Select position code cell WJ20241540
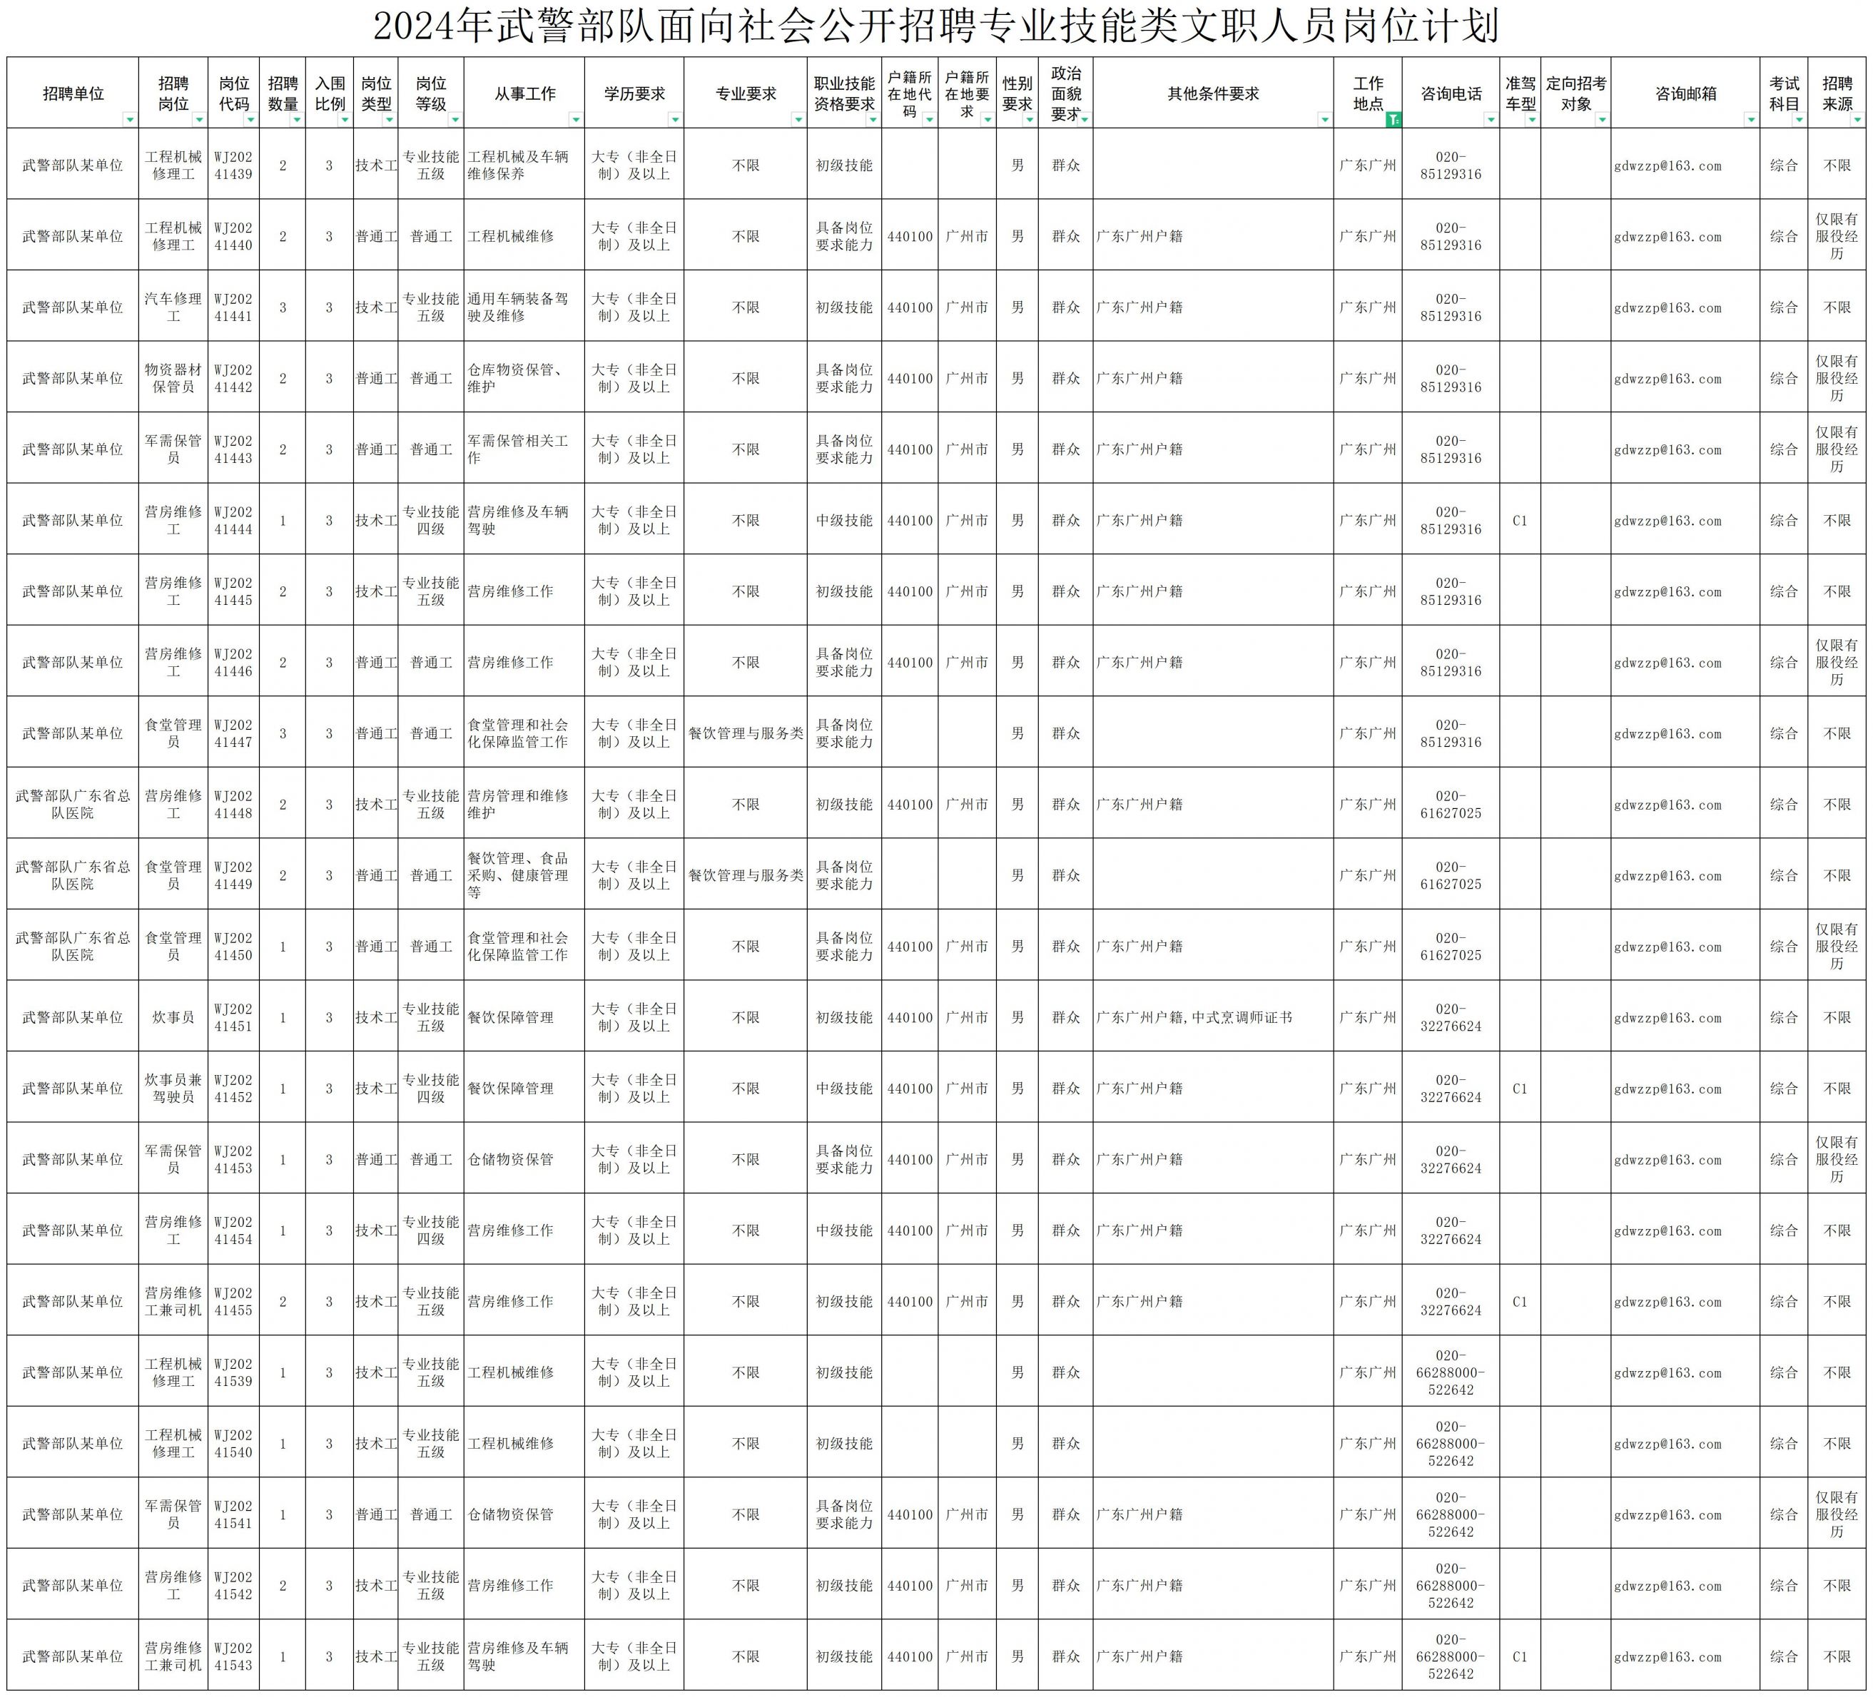 [233, 1444]
